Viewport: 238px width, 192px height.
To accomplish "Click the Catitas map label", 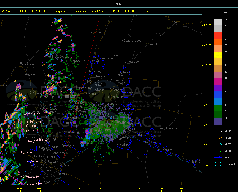I will [151, 142].
